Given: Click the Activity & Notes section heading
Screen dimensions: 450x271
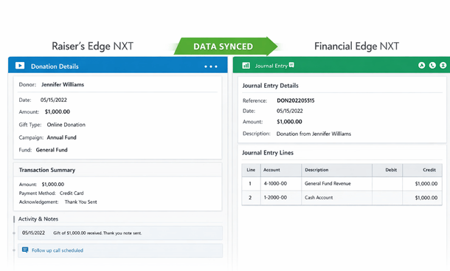Looking at the screenshot, I should click(38, 219).
